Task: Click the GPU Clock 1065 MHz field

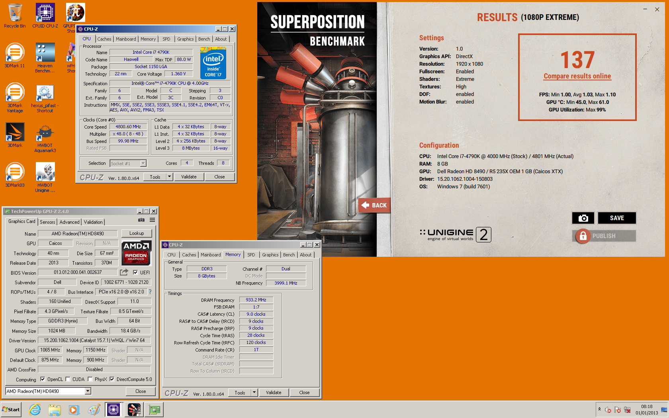Action: (51, 350)
